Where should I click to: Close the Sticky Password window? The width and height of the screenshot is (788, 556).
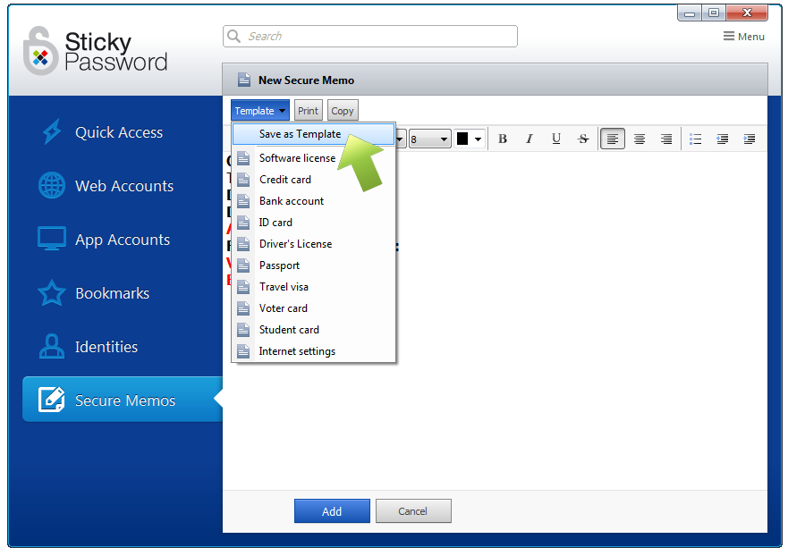pyautogui.click(x=747, y=13)
